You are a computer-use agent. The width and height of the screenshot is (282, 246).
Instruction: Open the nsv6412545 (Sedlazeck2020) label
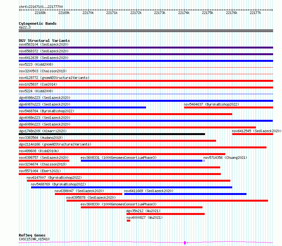[257, 131]
